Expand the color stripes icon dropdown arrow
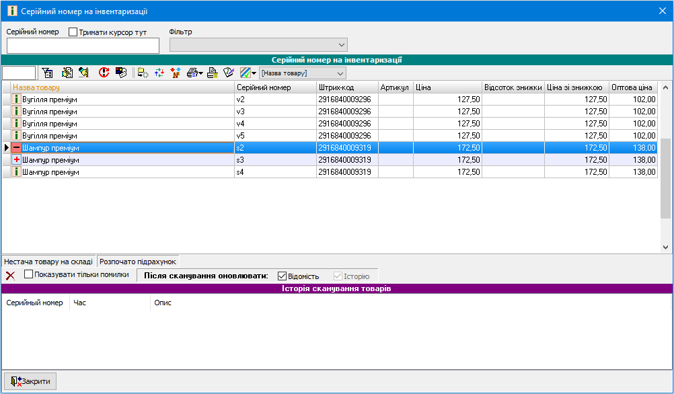This screenshot has width=674, height=394. (x=254, y=73)
